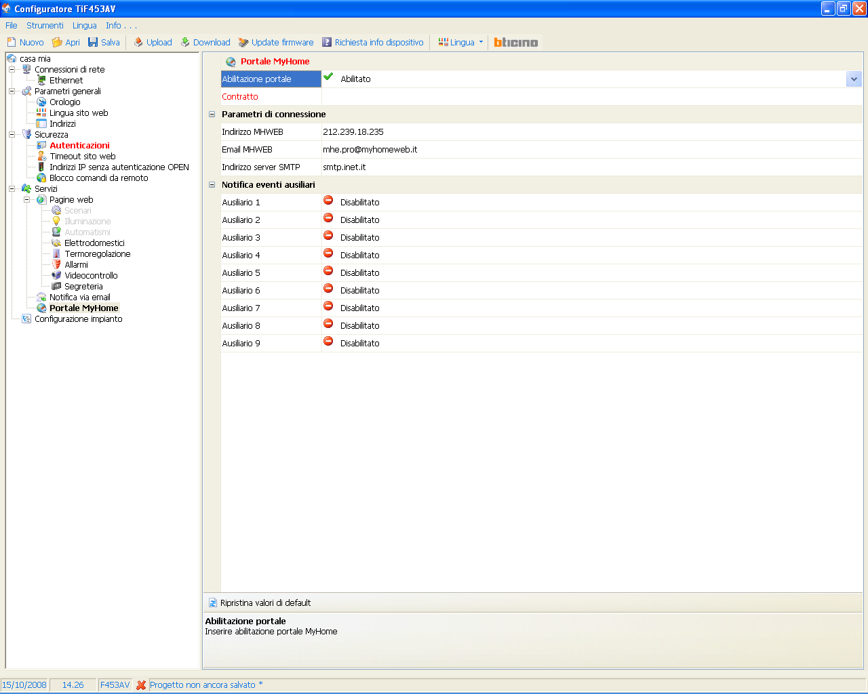The image size is (868, 694).
Task: Click Ripristina valori di default text
Action: click(x=265, y=603)
